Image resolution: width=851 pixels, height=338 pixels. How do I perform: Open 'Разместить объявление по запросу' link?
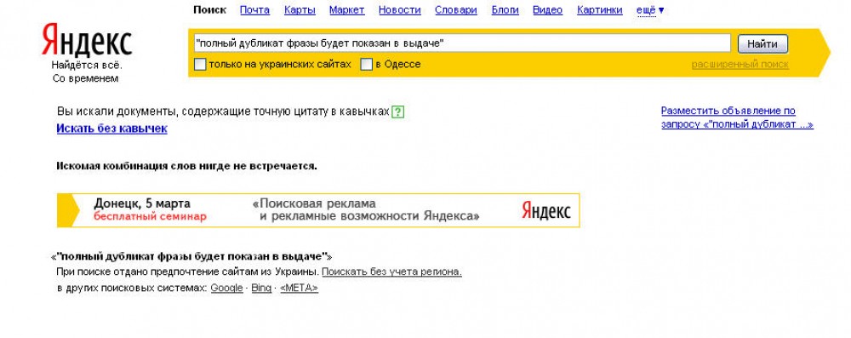(x=737, y=117)
